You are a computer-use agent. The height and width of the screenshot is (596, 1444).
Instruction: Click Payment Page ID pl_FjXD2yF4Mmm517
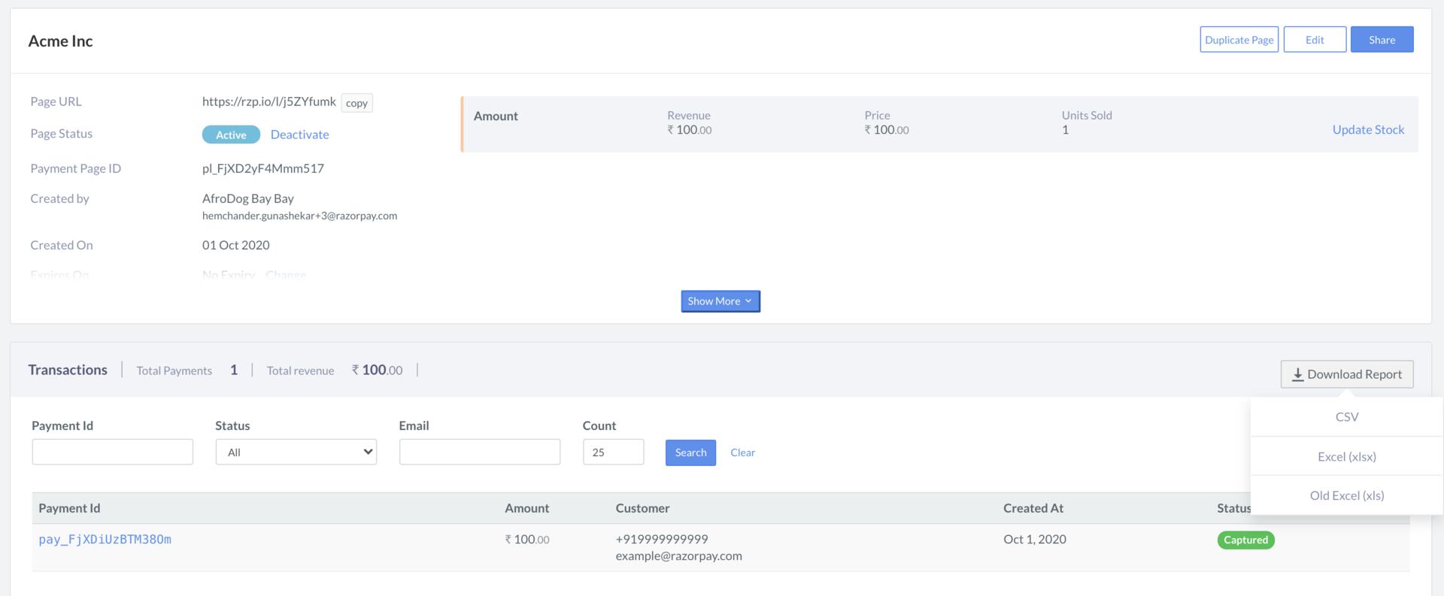pos(263,168)
